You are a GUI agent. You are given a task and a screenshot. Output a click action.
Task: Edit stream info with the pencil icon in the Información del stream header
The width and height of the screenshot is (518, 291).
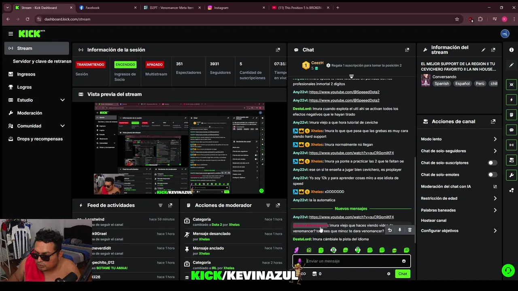pos(483,50)
